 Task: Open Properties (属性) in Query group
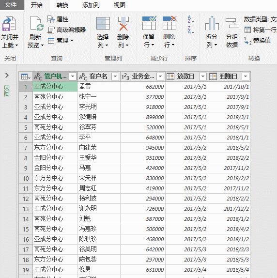(x=58, y=19)
